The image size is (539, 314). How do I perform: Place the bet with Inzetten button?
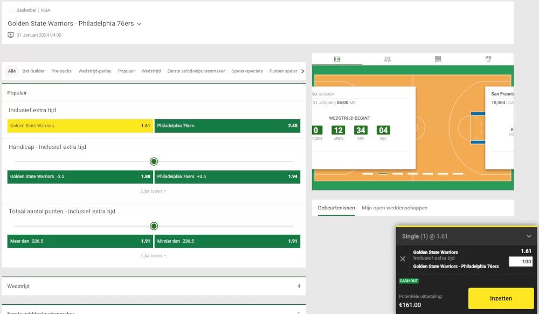point(501,298)
